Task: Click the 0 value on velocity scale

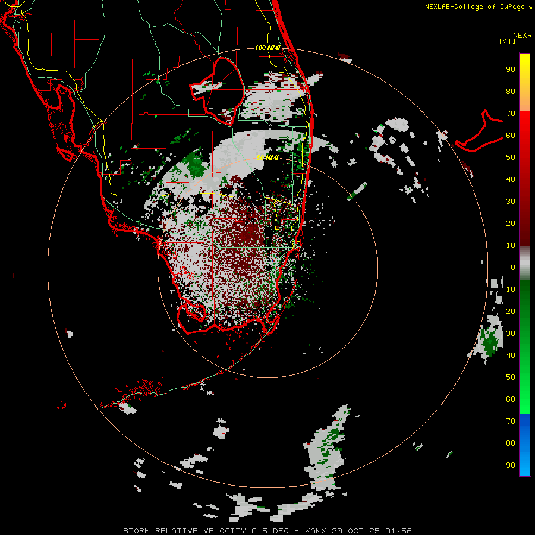Action: pos(513,267)
